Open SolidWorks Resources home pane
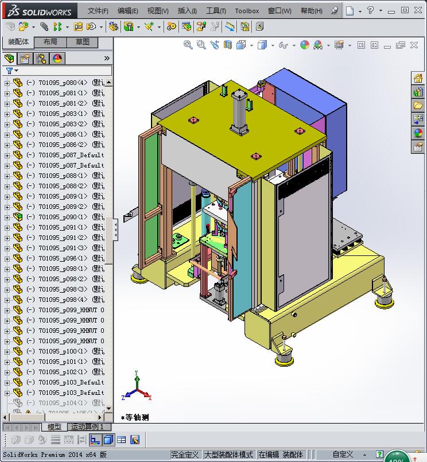Screen dimensions: 427x462 [418, 79]
